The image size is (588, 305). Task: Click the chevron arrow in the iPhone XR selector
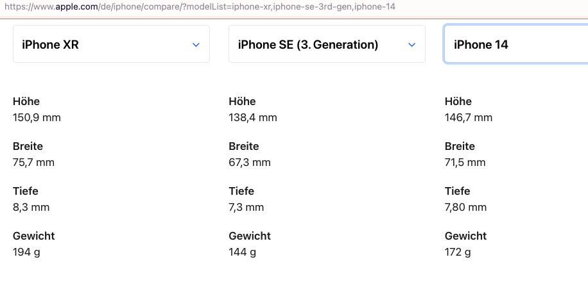click(x=196, y=45)
